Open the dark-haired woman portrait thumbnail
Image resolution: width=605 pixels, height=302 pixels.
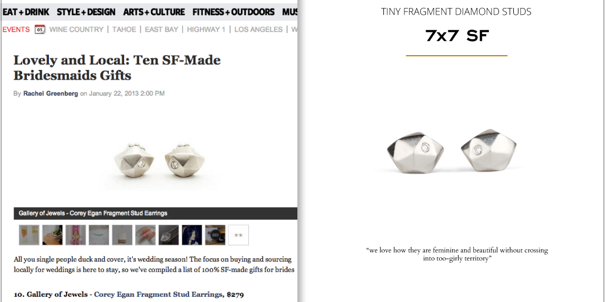pos(192,235)
